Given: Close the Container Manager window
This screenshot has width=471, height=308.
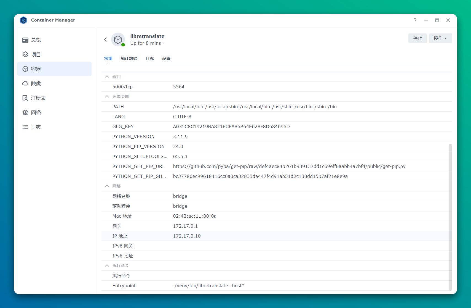Looking at the screenshot, I should (x=448, y=20).
